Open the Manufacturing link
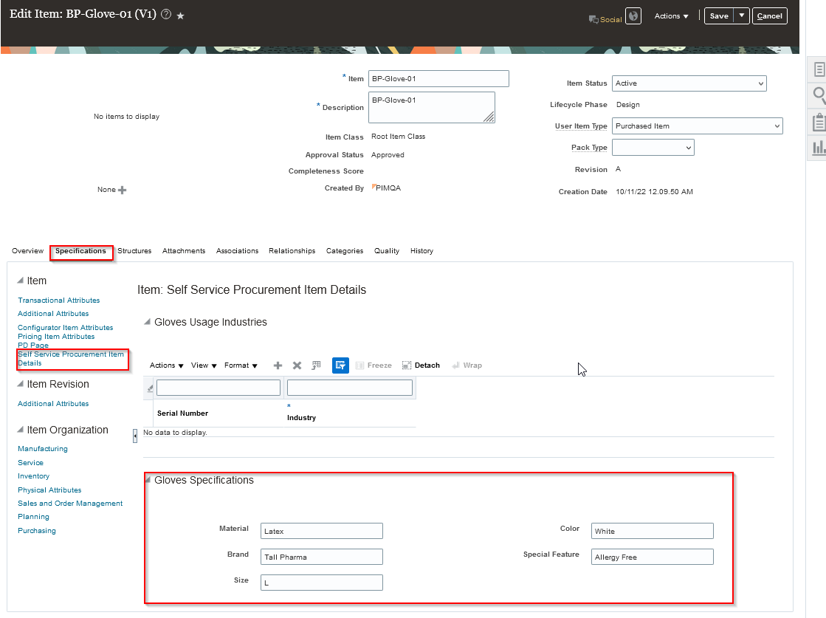This screenshot has width=826, height=618. coord(43,449)
